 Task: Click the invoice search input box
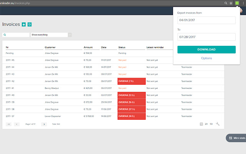(16, 35)
